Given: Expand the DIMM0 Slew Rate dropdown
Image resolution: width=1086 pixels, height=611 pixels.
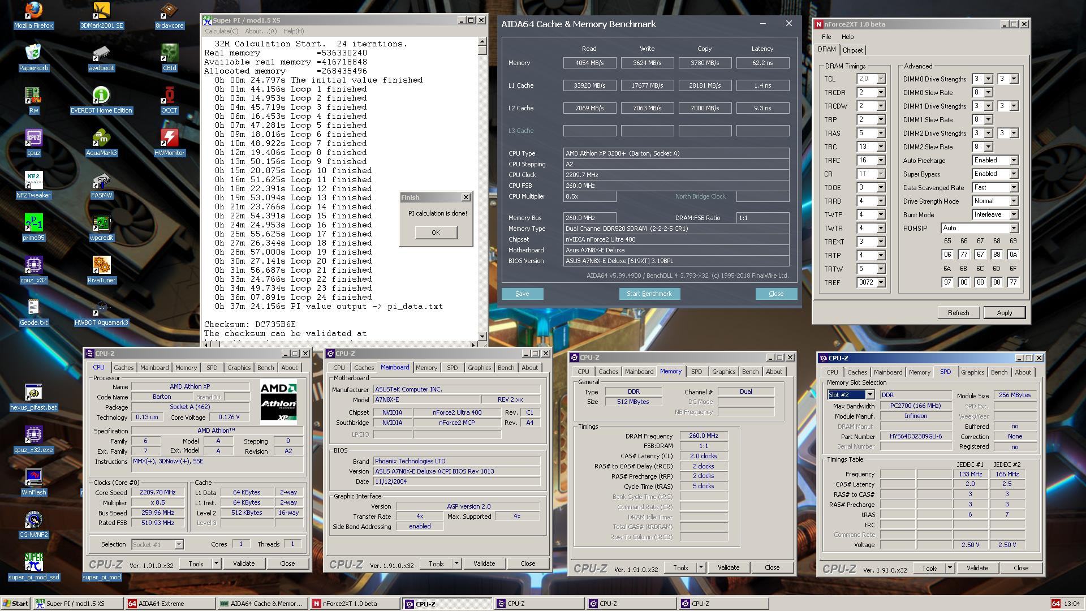Looking at the screenshot, I should pyautogui.click(x=988, y=92).
